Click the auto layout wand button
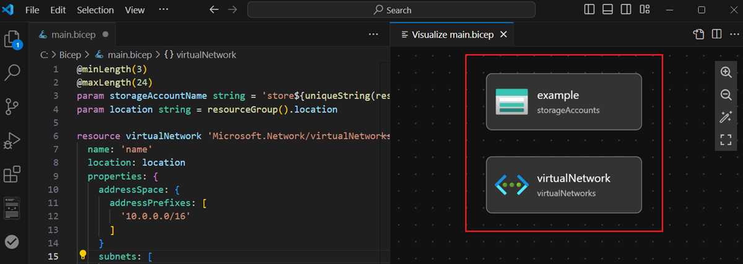Screen dimensions: 743x264 [726, 117]
